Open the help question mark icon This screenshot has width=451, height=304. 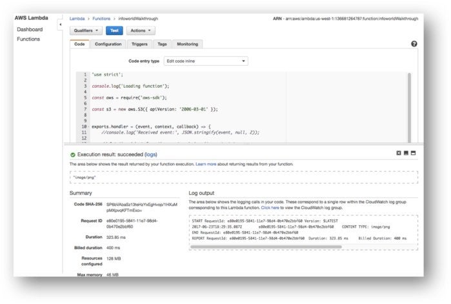[414, 44]
